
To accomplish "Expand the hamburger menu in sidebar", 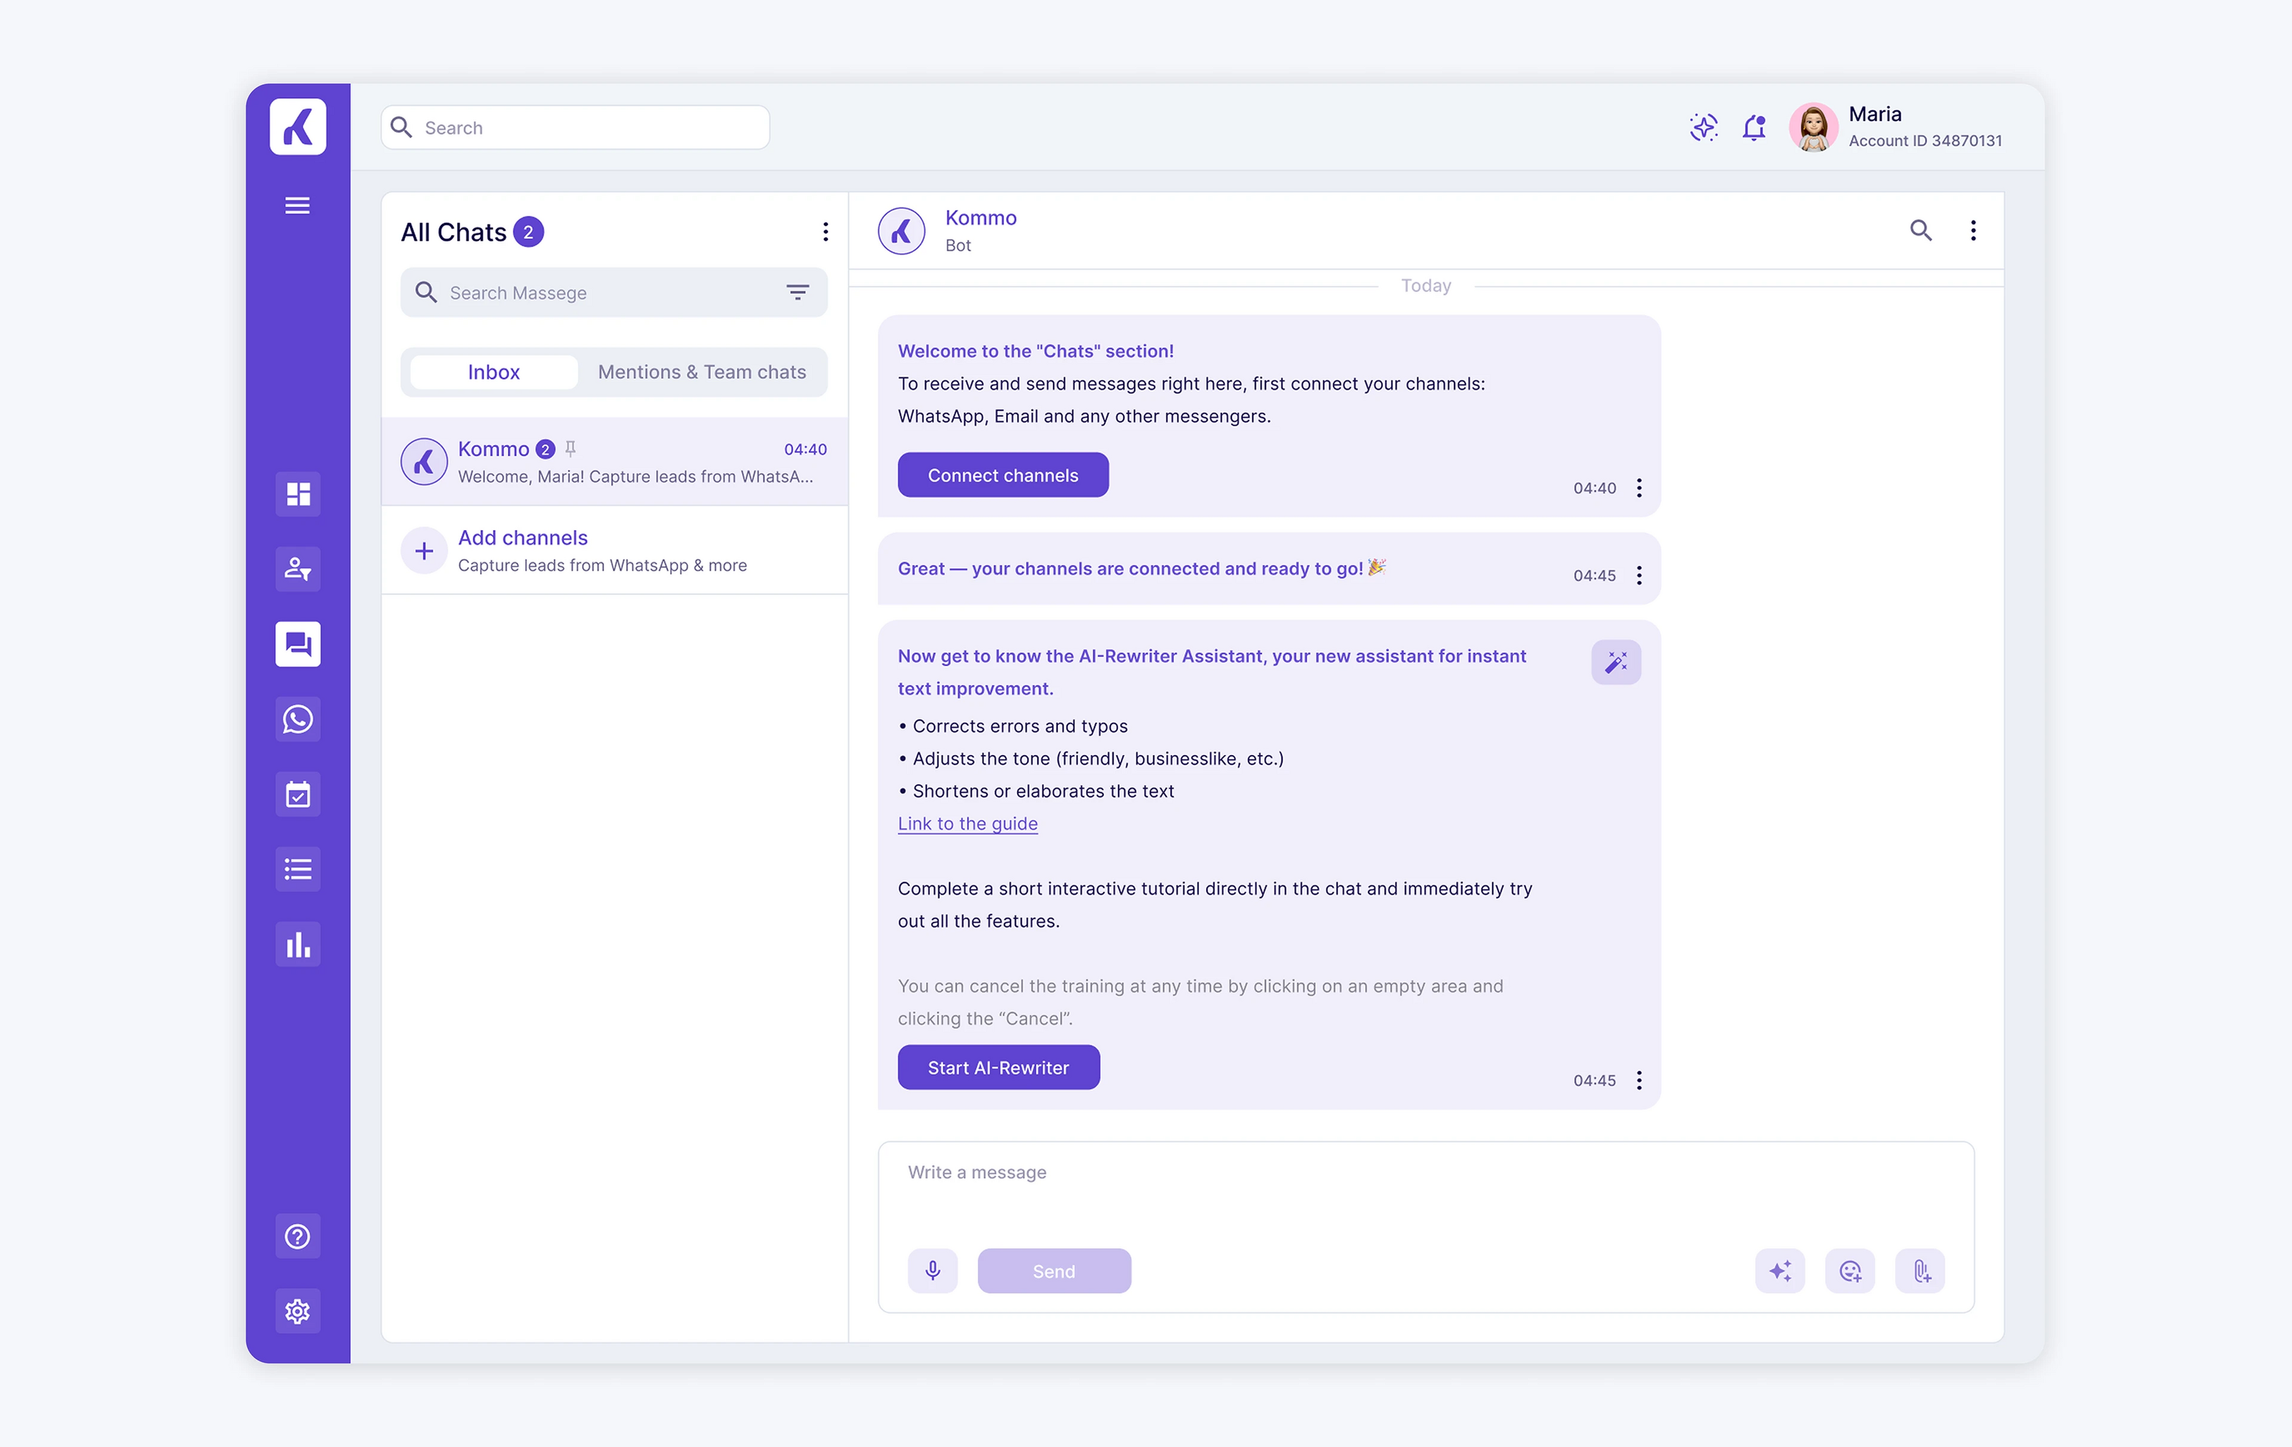I will coord(298,206).
